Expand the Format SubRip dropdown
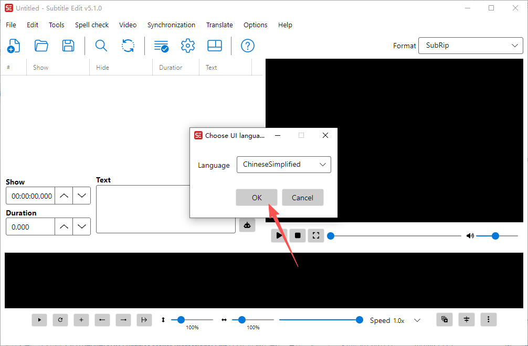 470,46
